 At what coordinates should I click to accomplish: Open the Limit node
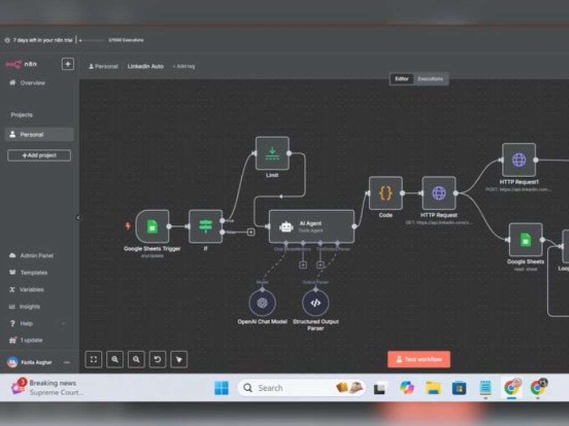(x=272, y=153)
